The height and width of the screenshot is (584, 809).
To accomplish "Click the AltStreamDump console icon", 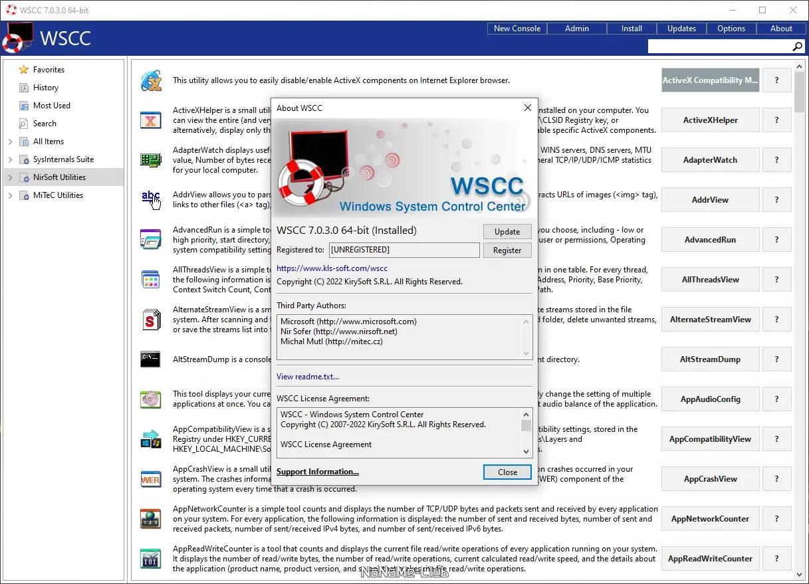I will click(x=151, y=359).
